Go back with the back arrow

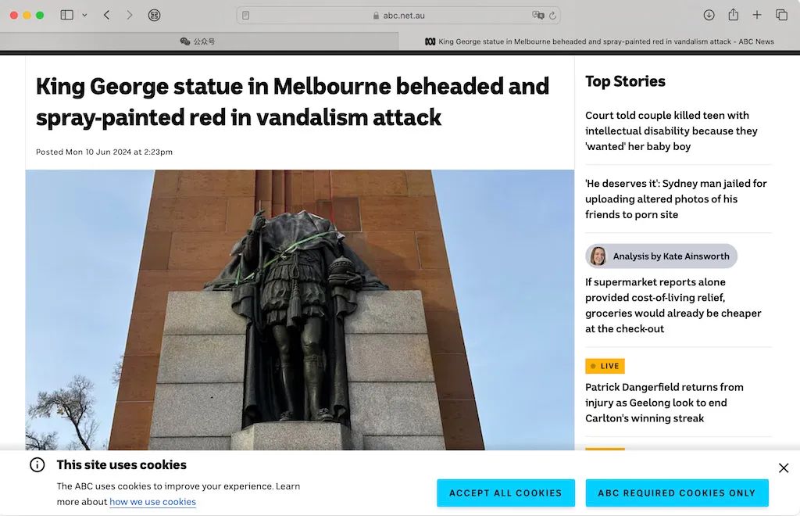pos(106,15)
